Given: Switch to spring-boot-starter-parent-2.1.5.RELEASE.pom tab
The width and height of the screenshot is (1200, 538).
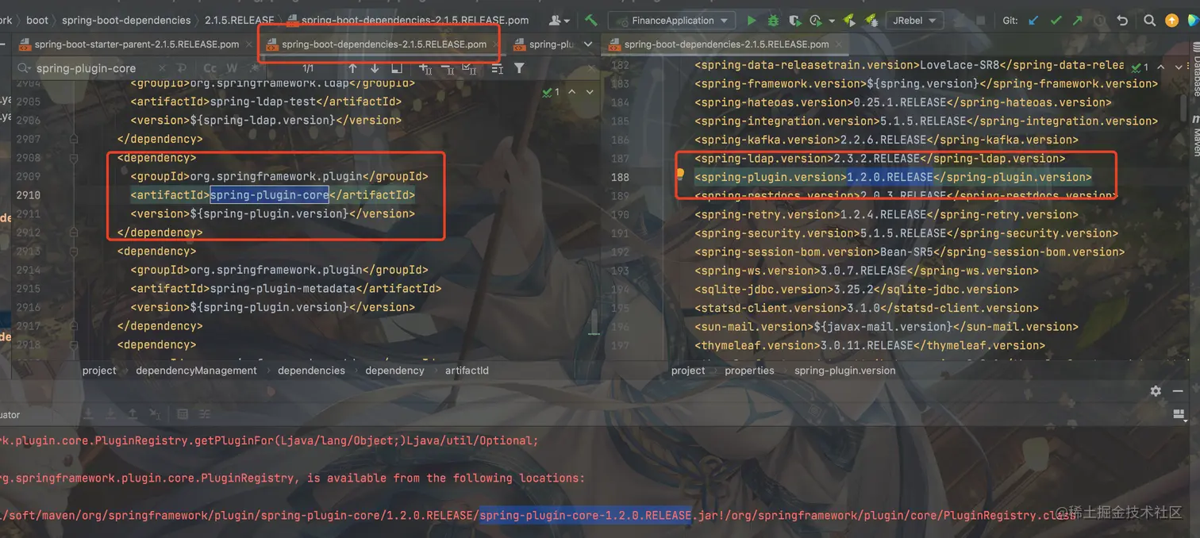Looking at the screenshot, I should coord(137,44).
